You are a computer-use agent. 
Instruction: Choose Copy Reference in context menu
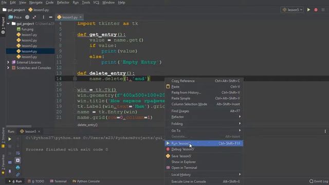click(204, 81)
